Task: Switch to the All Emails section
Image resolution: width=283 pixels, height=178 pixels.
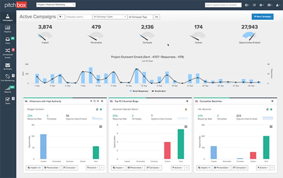Action: pos(8,65)
